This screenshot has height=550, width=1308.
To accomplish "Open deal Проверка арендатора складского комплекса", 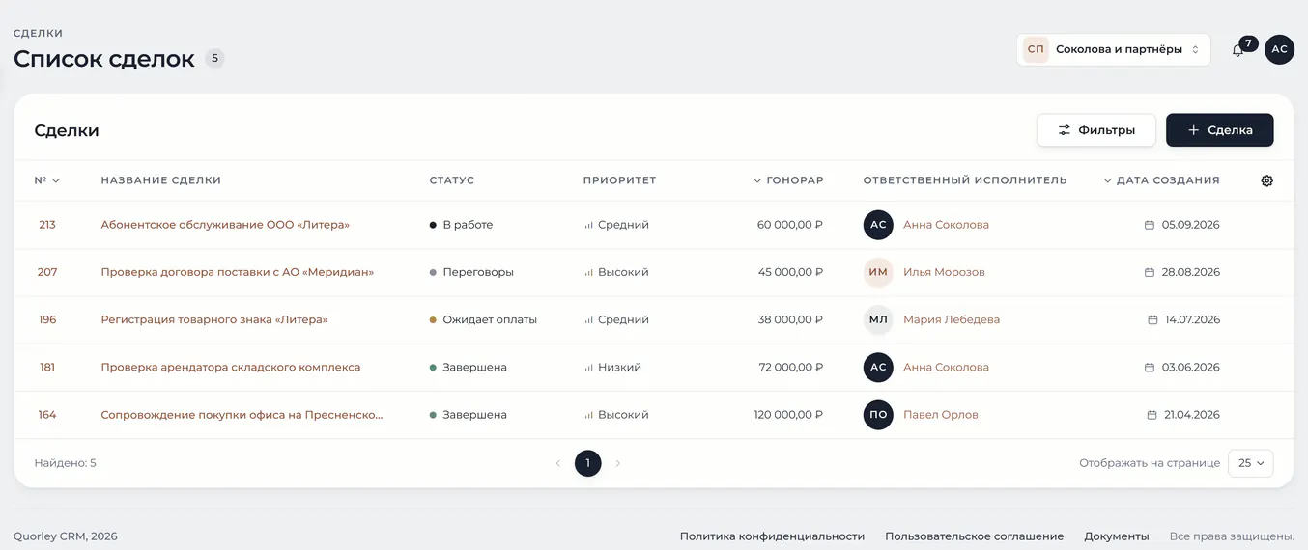I will tap(231, 367).
